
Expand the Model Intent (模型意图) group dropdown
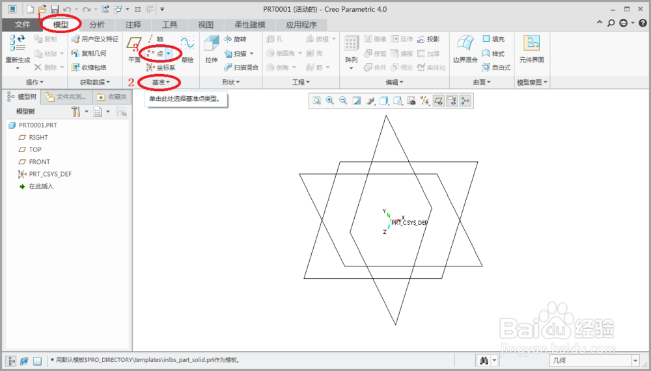pyautogui.click(x=533, y=83)
